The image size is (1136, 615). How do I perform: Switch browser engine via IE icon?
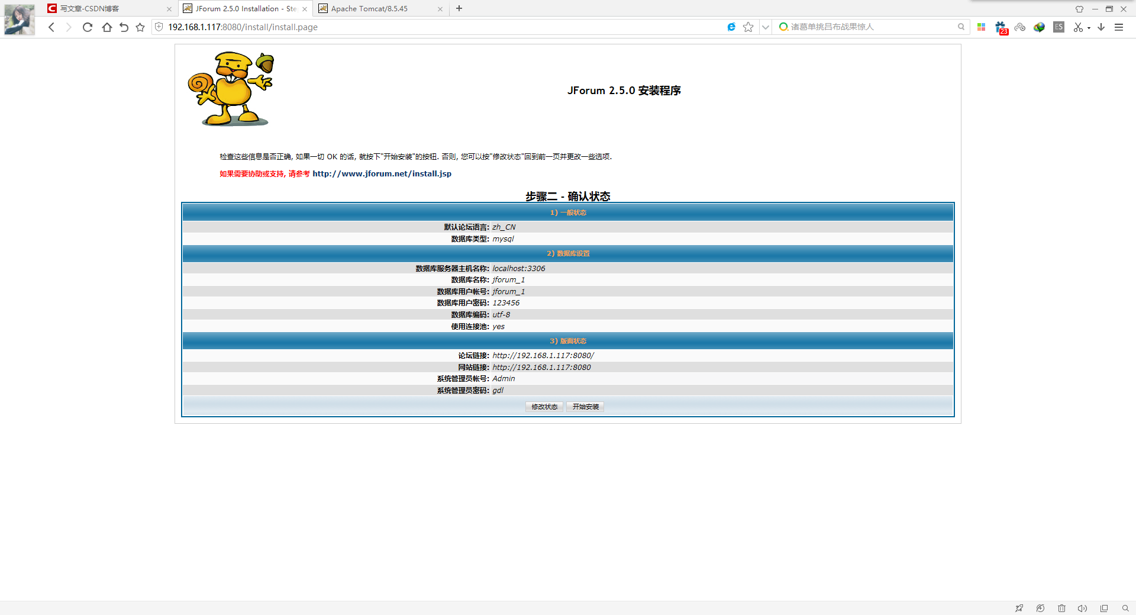[731, 27]
